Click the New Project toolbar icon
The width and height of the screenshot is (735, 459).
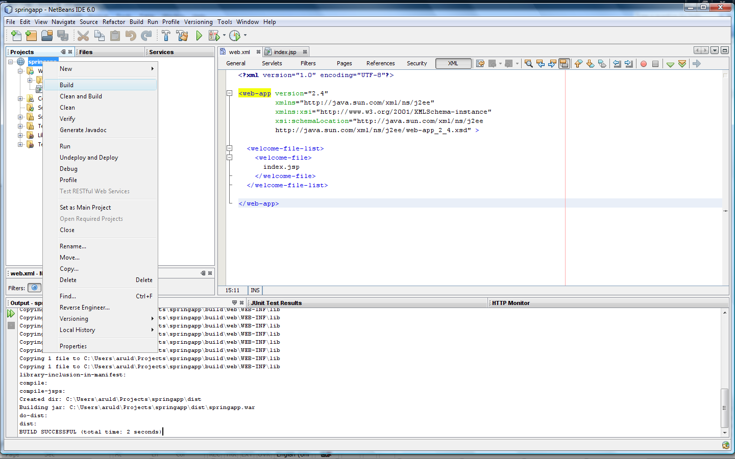[31, 35]
